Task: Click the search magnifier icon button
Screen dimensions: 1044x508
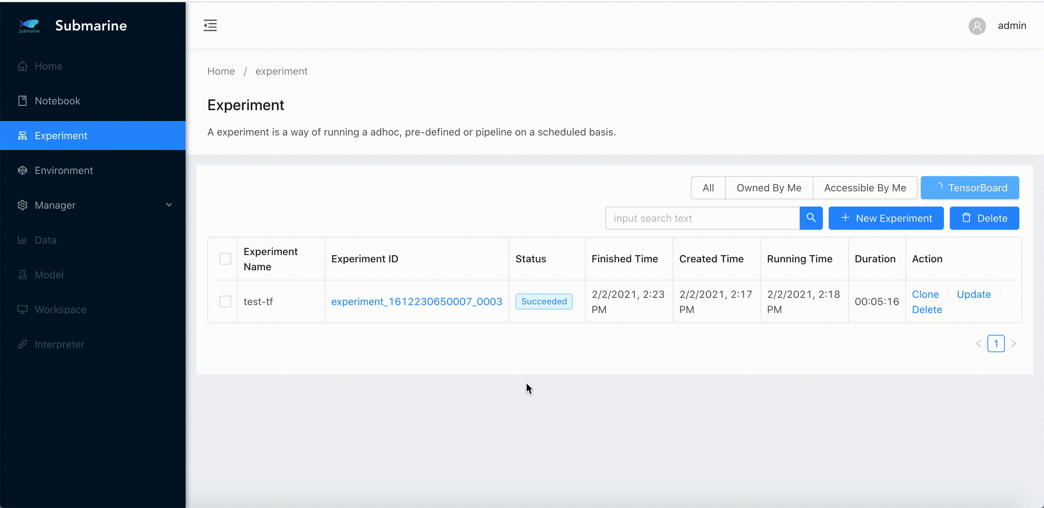Action: [811, 218]
